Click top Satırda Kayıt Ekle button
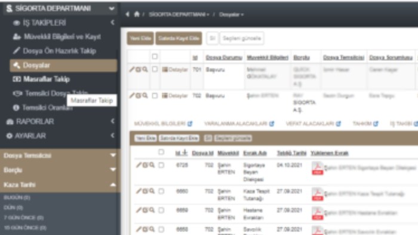Screen dimensions: 418x235 click(179, 38)
